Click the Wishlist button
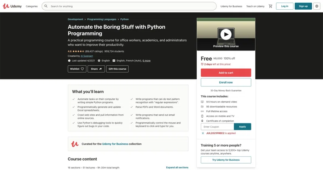 (x=77, y=69)
